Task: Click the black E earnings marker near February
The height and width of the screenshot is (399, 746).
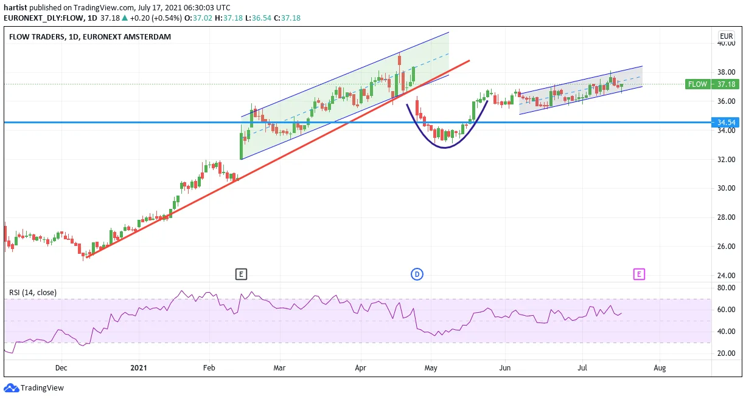Action: 241,275
